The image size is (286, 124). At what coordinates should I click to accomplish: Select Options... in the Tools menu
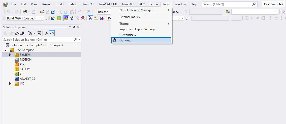click(x=141, y=40)
